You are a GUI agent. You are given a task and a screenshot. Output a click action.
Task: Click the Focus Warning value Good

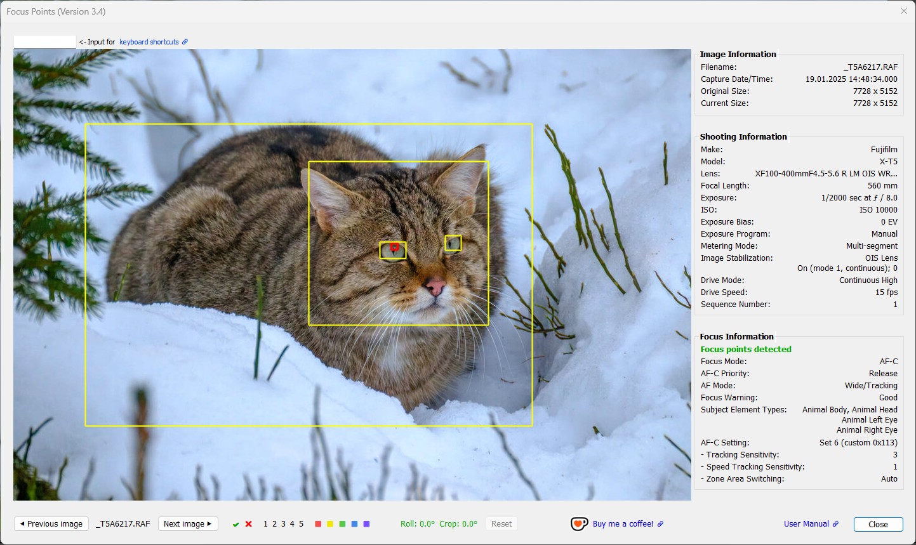pos(888,398)
